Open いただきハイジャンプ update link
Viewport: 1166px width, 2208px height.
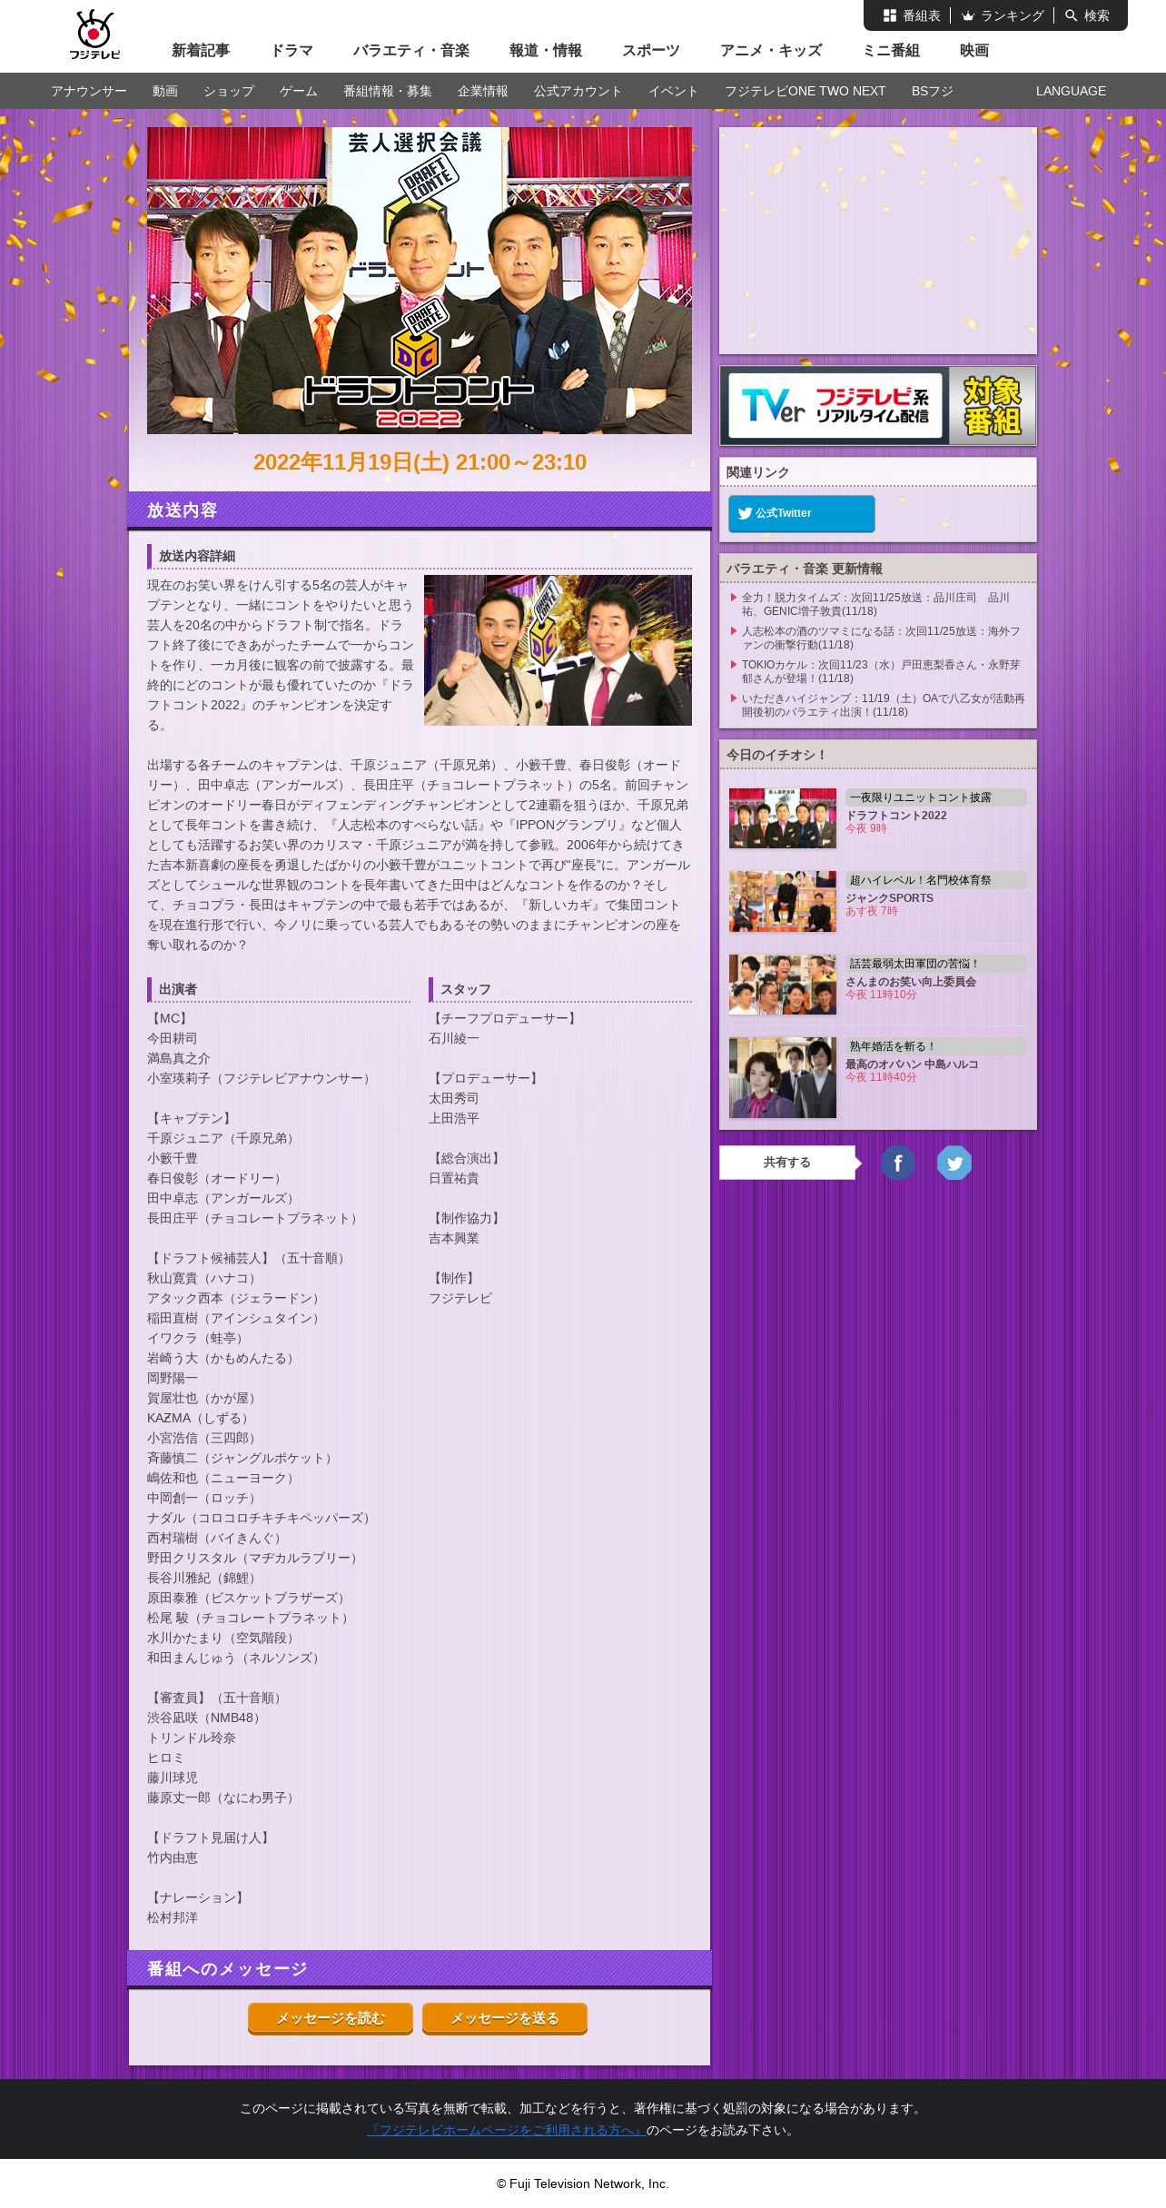click(883, 705)
